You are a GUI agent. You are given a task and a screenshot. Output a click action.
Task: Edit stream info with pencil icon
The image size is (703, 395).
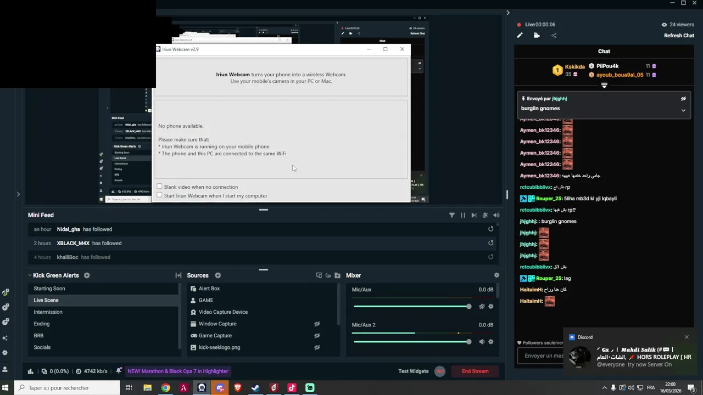coord(520,36)
